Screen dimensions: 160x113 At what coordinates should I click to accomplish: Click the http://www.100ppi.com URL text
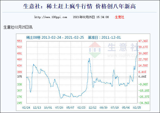(x=51, y=17)
